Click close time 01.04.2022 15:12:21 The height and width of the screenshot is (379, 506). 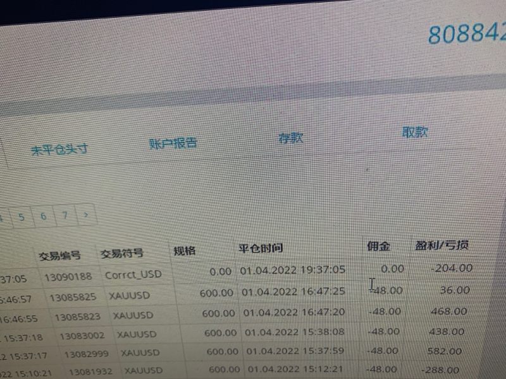296,369
